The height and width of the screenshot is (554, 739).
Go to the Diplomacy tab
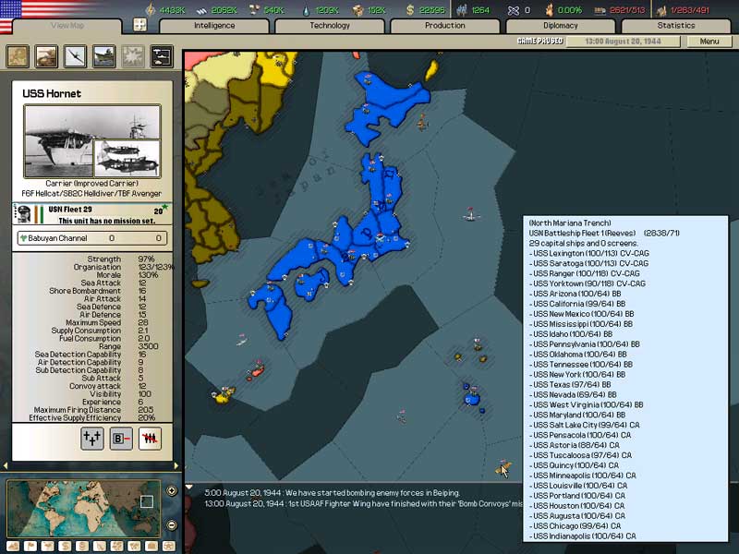pyautogui.click(x=561, y=26)
